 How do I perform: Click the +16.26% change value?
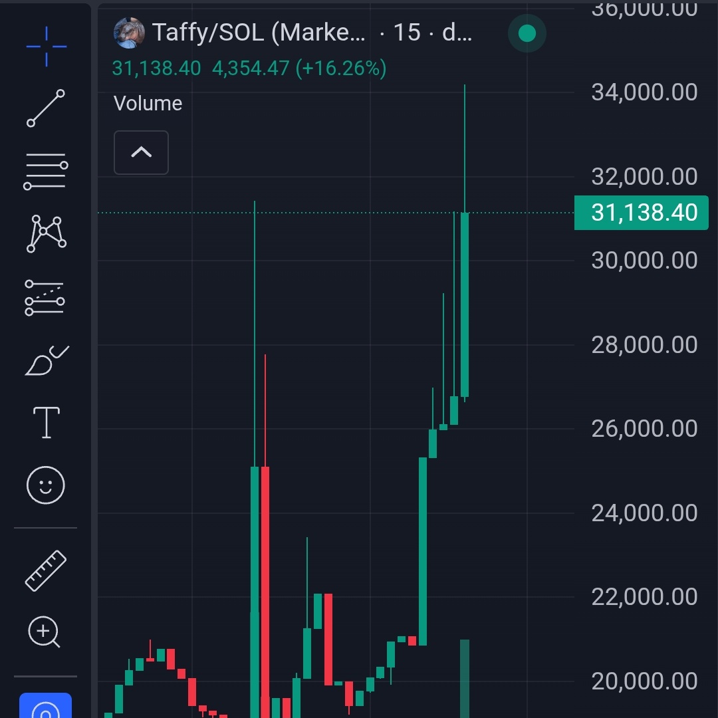click(340, 68)
